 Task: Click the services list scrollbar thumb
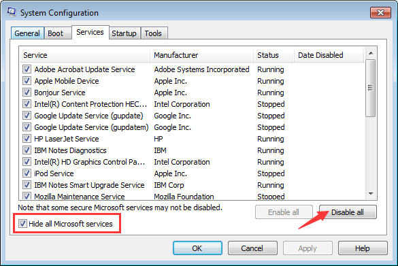pos(371,88)
